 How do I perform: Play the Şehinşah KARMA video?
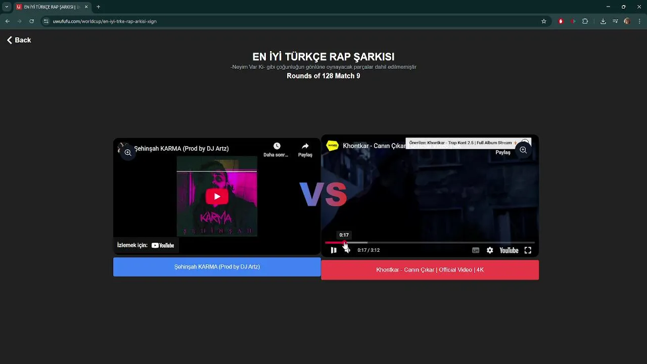pos(217,197)
